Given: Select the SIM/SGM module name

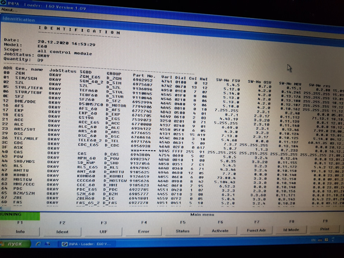Looking at the screenshot, I should (x=26, y=78).
